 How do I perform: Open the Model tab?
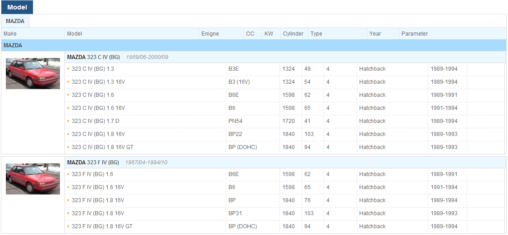pos(17,7)
